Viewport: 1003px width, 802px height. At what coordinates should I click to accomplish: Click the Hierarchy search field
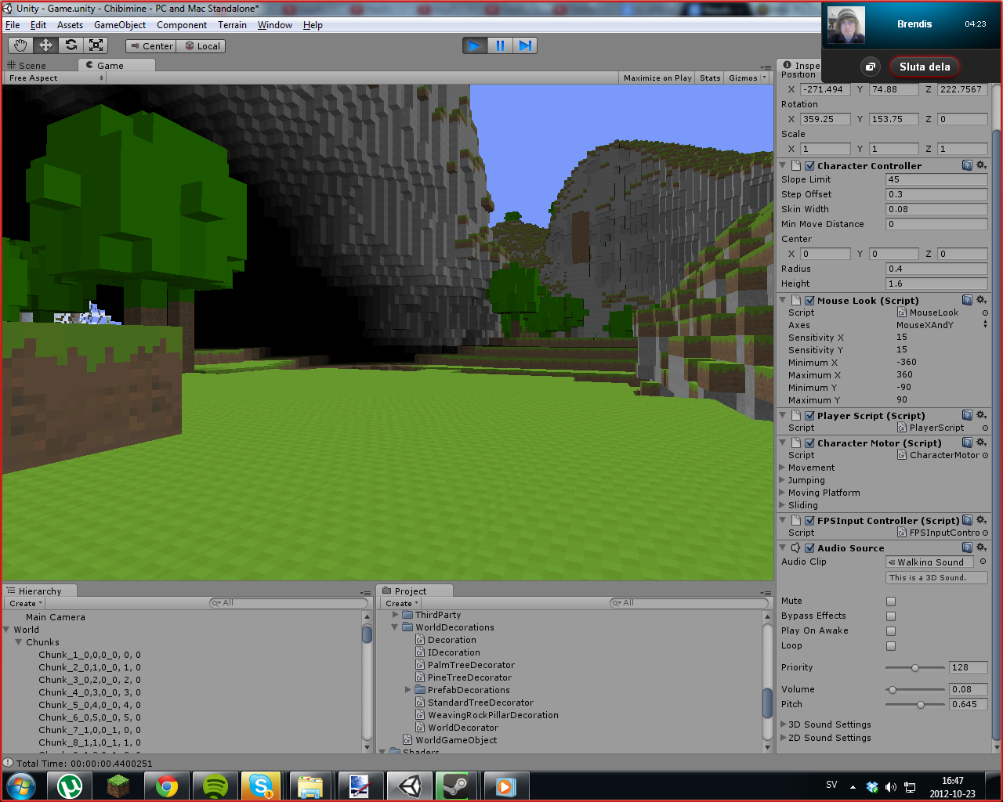click(x=289, y=603)
